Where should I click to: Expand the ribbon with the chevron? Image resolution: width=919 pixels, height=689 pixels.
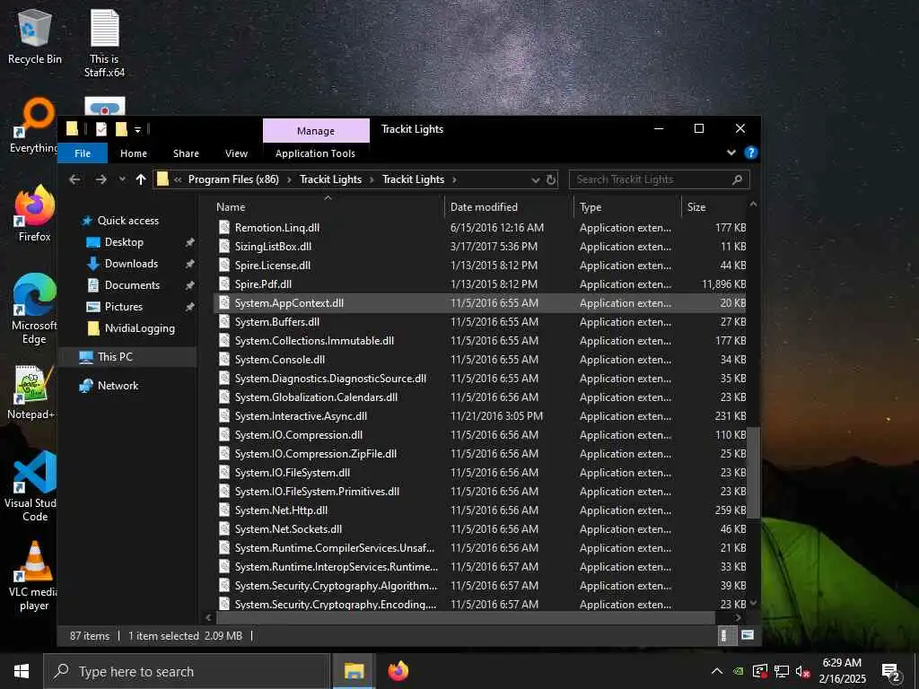pos(731,153)
